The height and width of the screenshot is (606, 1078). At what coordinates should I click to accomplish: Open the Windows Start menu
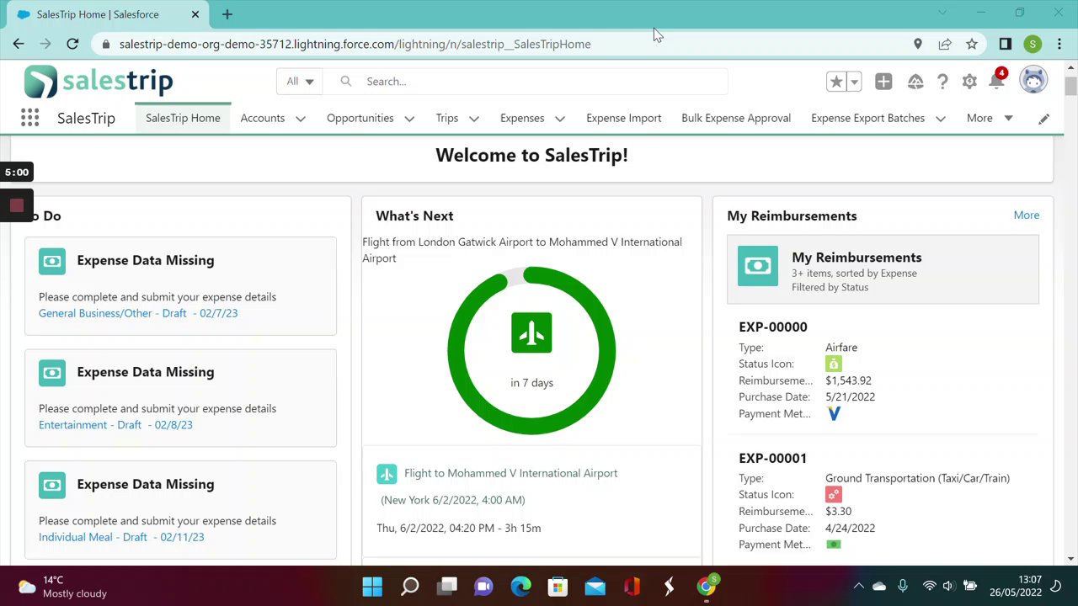pyautogui.click(x=372, y=586)
